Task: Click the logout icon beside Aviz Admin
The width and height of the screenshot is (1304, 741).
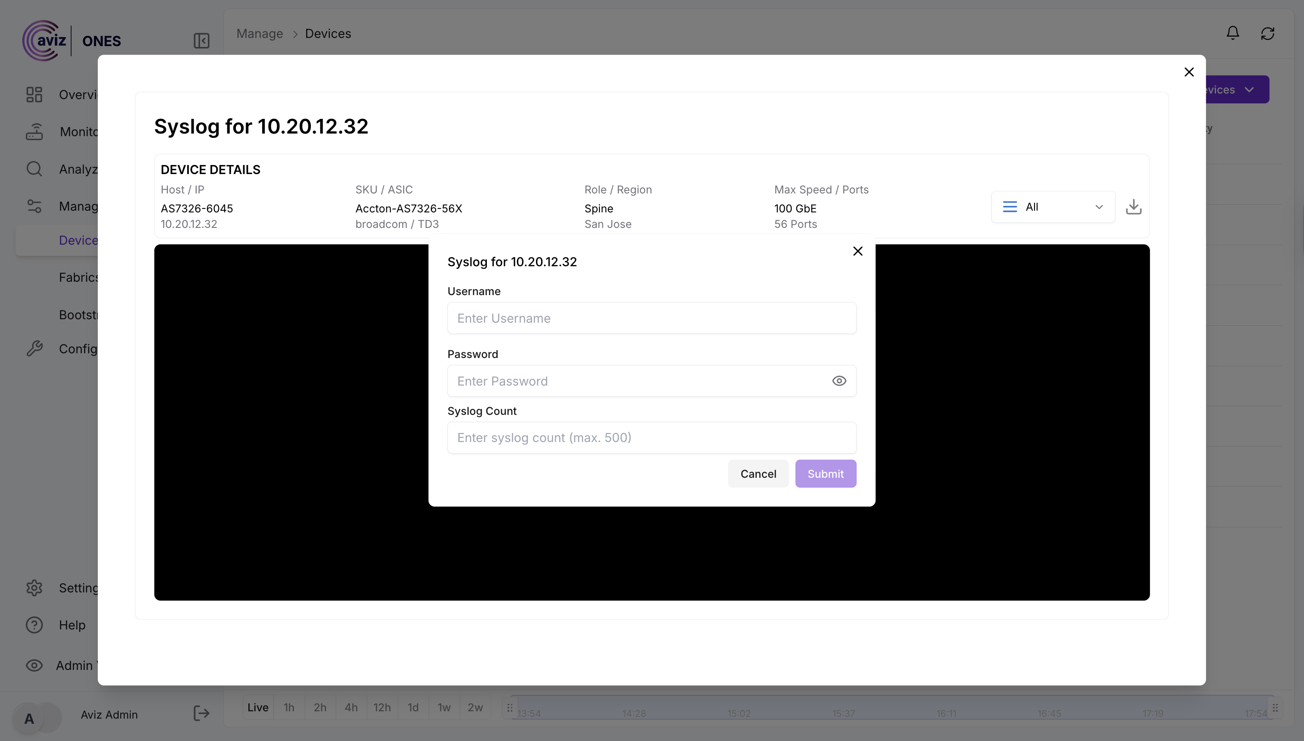Action: click(x=202, y=713)
